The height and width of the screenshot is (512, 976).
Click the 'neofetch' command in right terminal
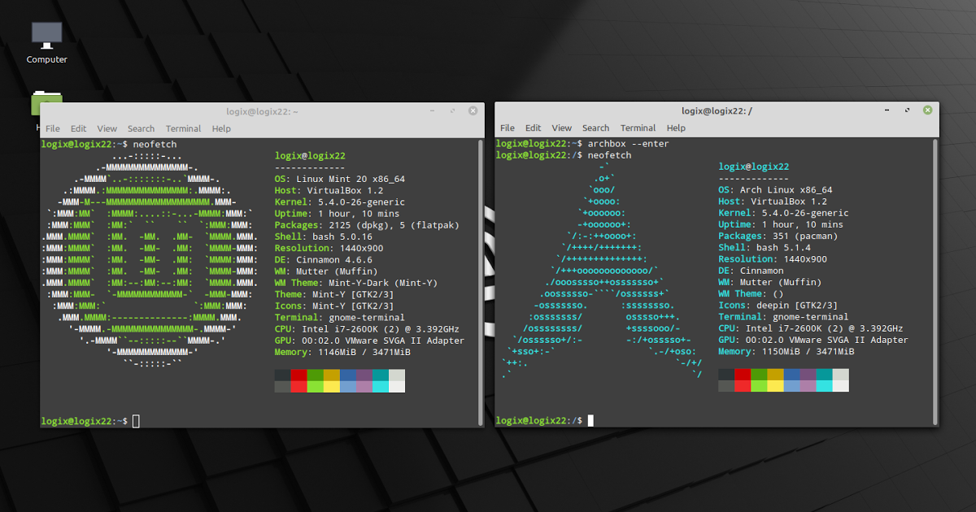point(609,154)
